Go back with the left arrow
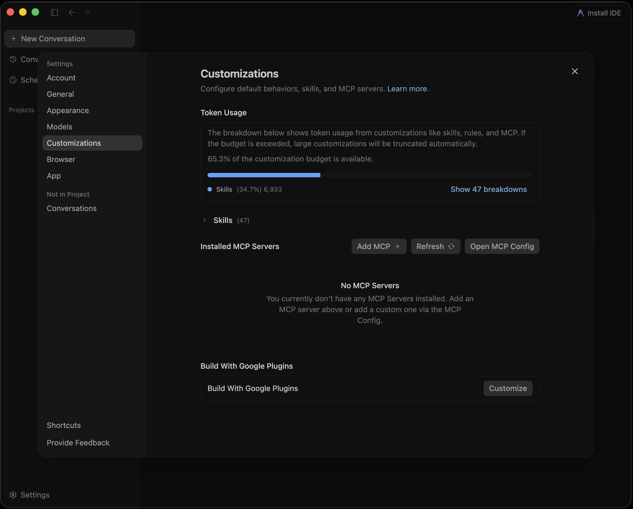Viewport: 633px width, 509px height. pyautogui.click(x=72, y=12)
